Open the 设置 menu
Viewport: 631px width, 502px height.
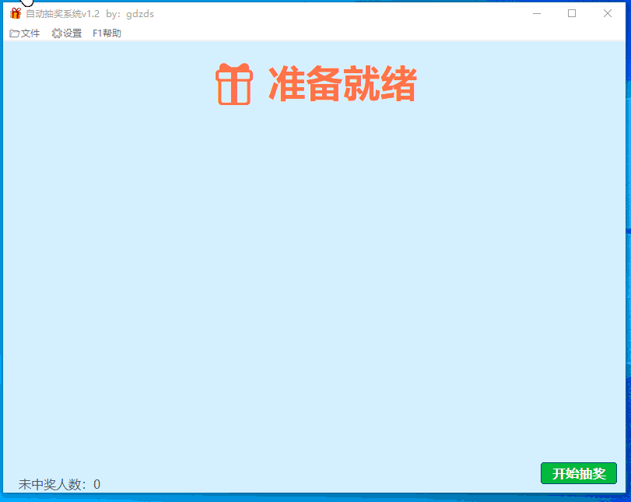[x=66, y=33]
